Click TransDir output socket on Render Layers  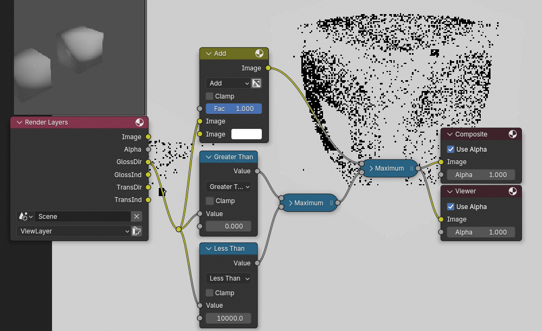click(149, 187)
